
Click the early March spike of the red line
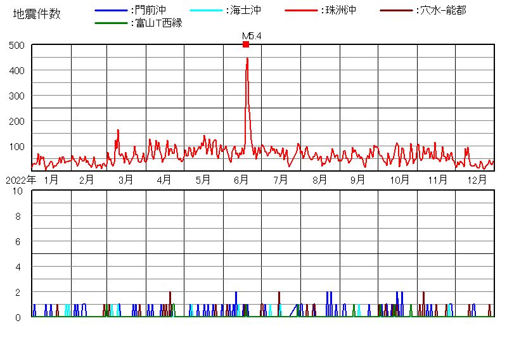[x=118, y=130]
